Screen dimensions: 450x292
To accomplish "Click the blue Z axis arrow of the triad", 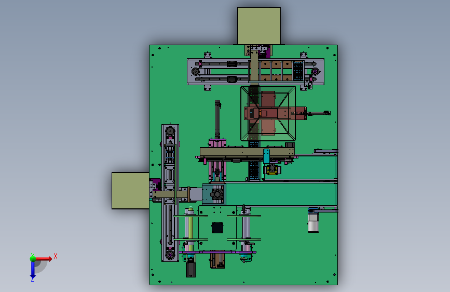I will click(x=33, y=271).
